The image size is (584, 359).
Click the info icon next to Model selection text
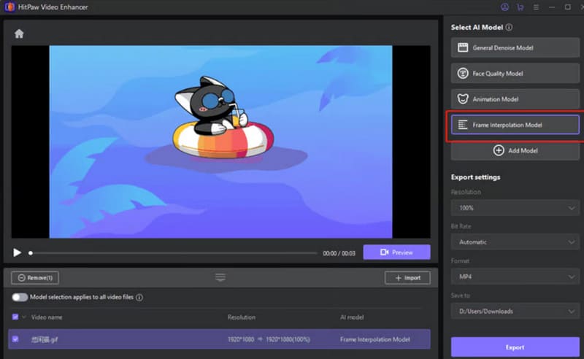[139, 298]
